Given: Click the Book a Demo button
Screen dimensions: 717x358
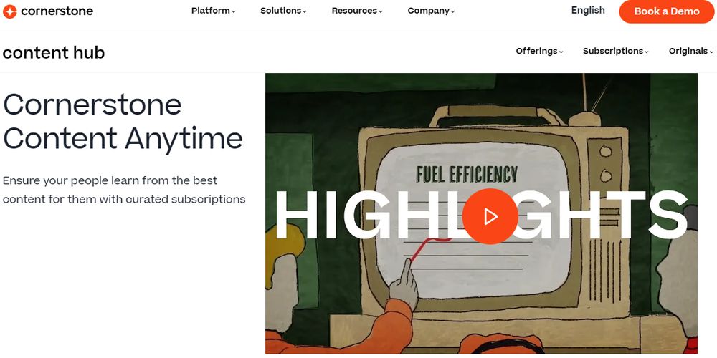Looking at the screenshot, I should point(667,11).
